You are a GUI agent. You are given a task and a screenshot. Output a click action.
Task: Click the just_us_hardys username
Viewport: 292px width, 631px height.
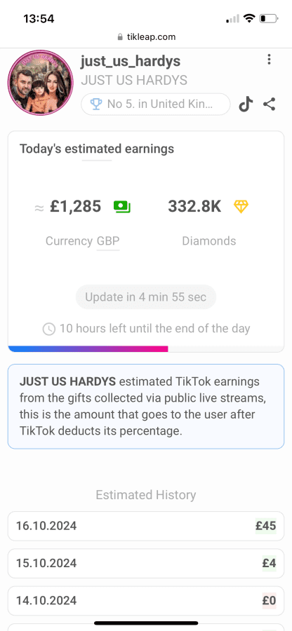coord(131,62)
